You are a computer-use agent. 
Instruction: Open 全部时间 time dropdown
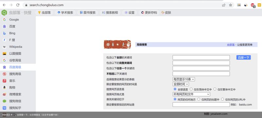pyautogui.click(x=181, y=84)
